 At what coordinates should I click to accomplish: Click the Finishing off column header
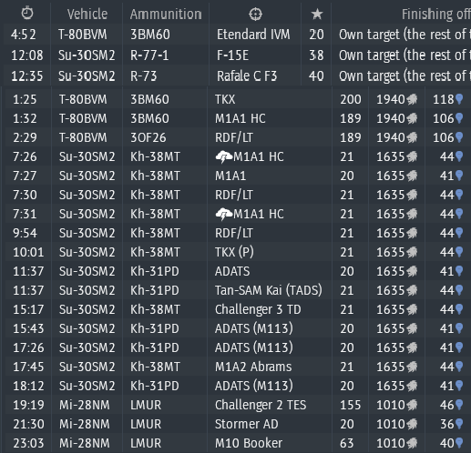435,14
